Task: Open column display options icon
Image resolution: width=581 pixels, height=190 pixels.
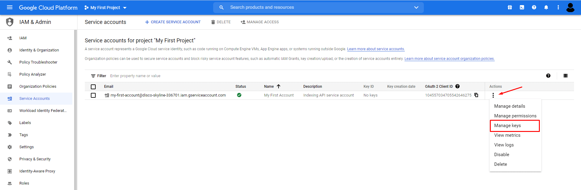Action: click(565, 76)
